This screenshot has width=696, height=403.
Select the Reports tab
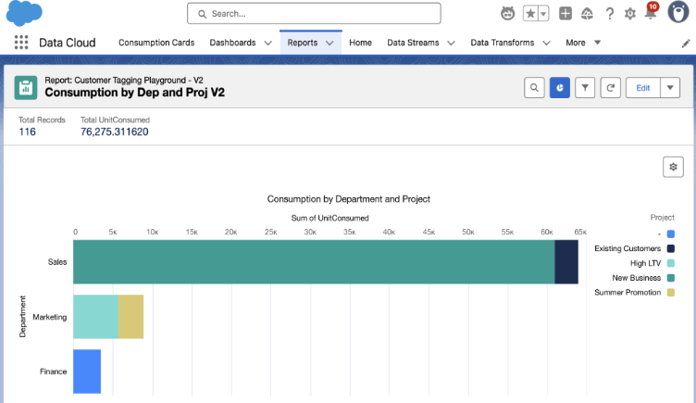pos(303,43)
